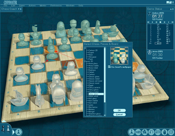Expand the arrow beside the bottom-left pawn button
The image size is (175, 136).
coord(13,132)
